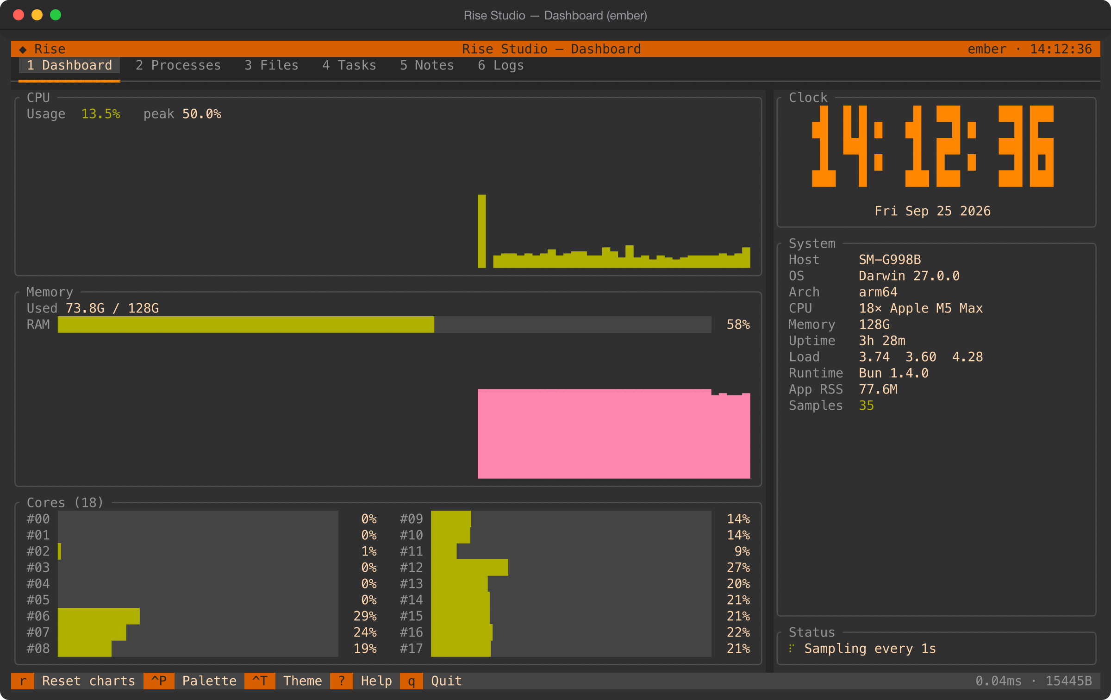This screenshot has width=1111, height=700.
Task: Click the Host value SM-G998B
Action: 890,260
